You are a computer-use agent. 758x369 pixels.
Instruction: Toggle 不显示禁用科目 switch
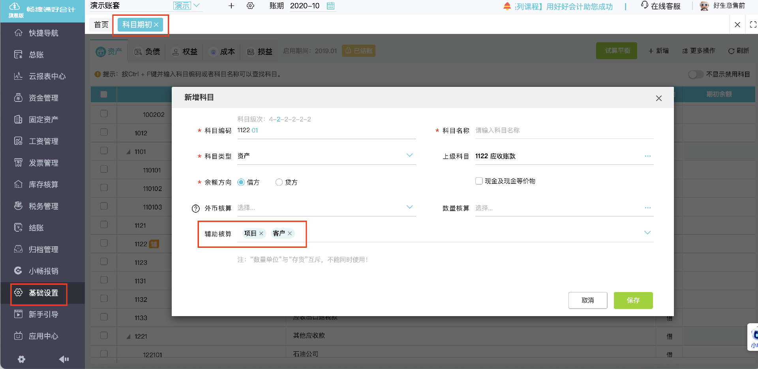[695, 74]
